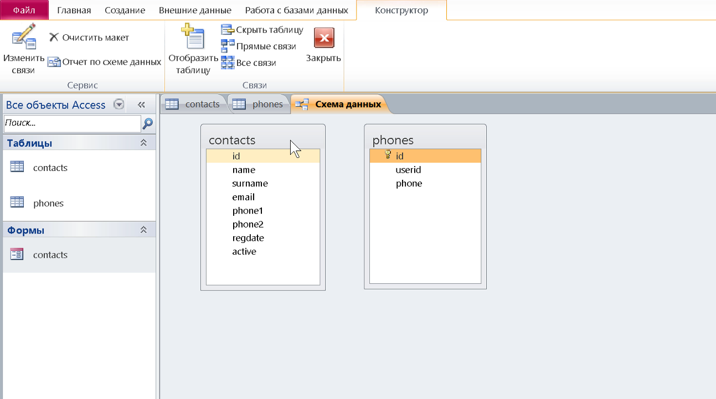Select active field in contacts table
This screenshot has width=716, height=399.
pyautogui.click(x=263, y=251)
